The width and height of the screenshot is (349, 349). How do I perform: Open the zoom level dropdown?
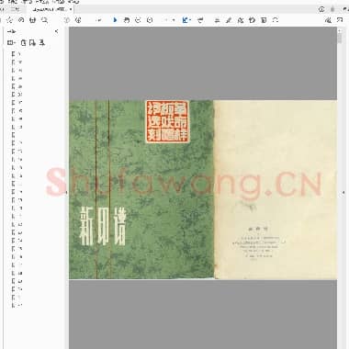pyautogui.click(x=174, y=20)
